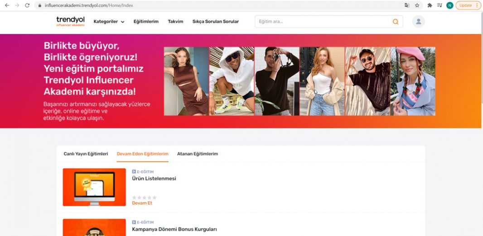Open the user account avatar icon
The width and height of the screenshot is (483, 236).
click(419, 22)
